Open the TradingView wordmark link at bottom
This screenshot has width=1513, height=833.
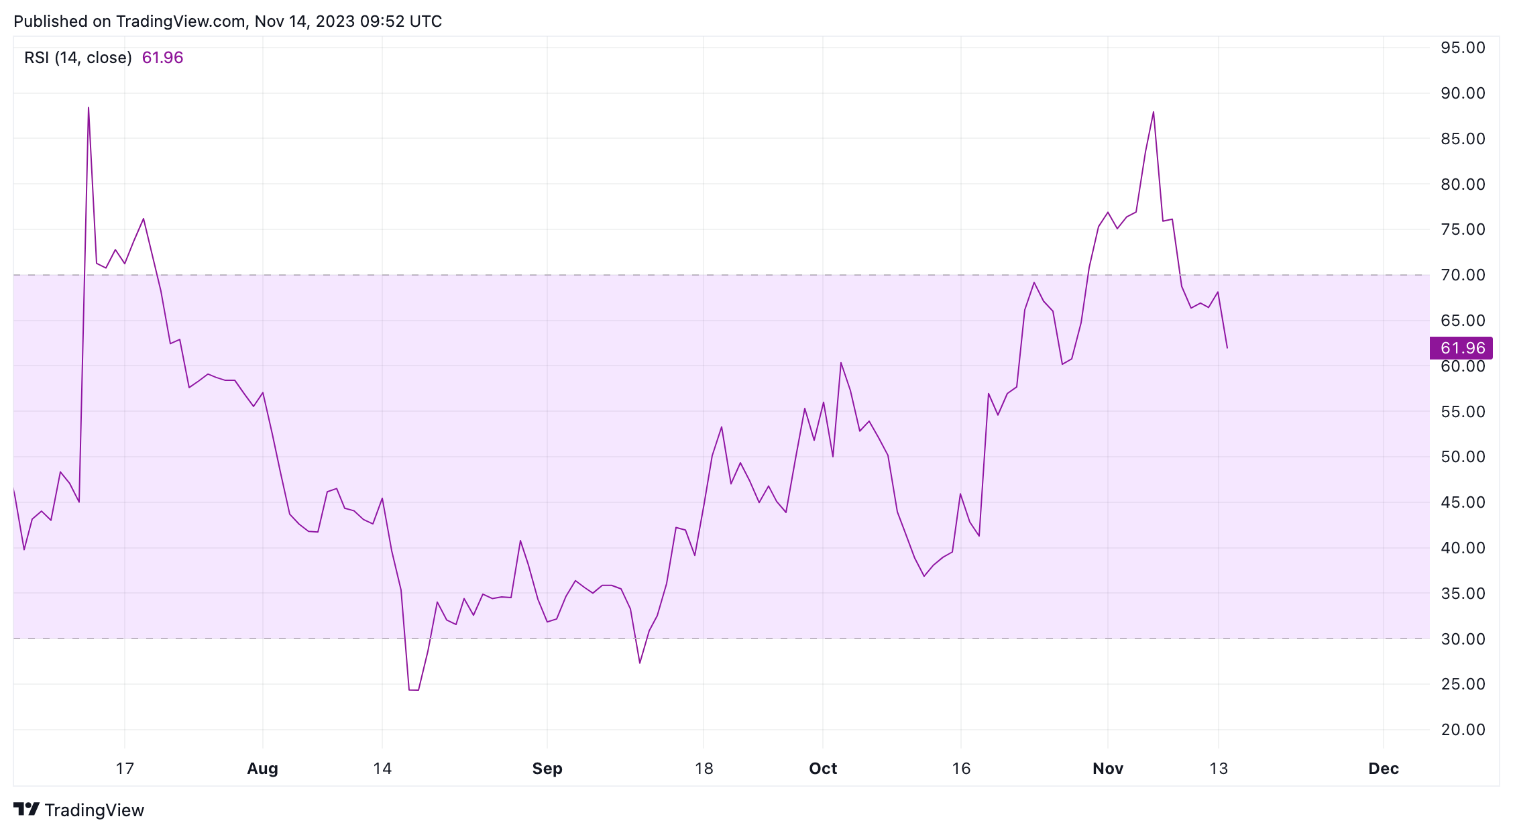(94, 810)
